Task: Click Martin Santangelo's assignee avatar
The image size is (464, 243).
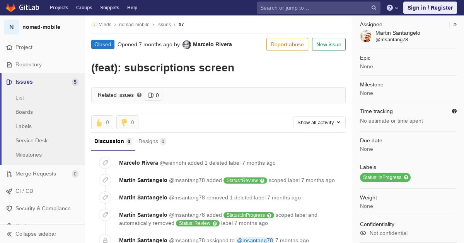Action: (366, 36)
